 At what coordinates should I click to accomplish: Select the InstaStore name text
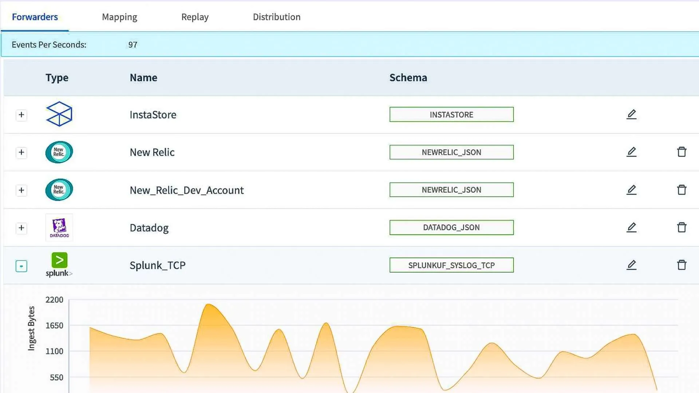point(153,115)
